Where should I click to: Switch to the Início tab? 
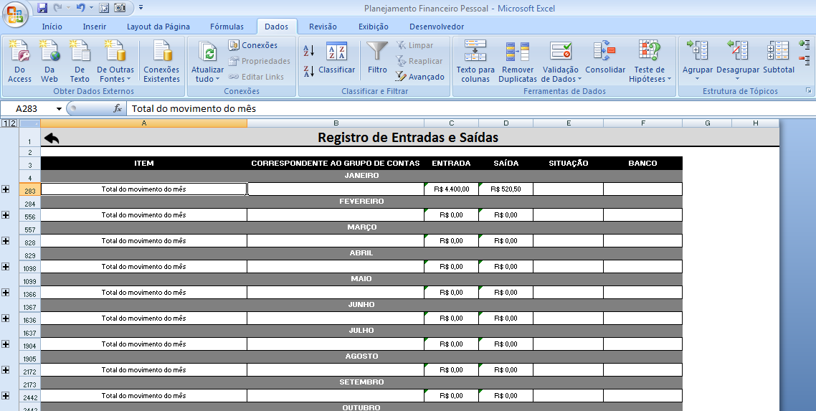52,27
